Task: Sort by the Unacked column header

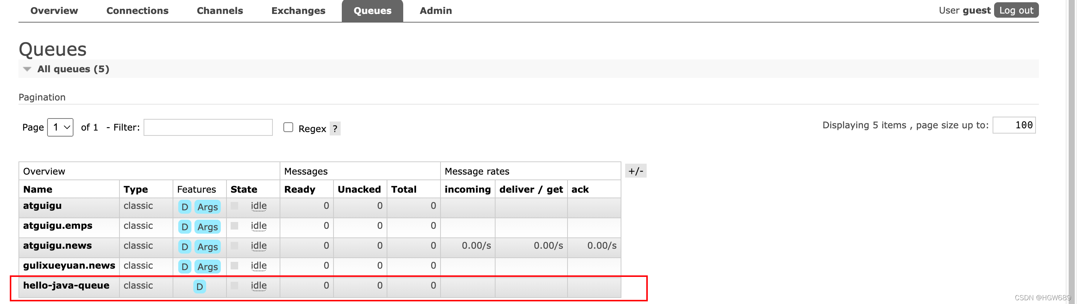Action: pyautogui.click(x=359, y=189)
